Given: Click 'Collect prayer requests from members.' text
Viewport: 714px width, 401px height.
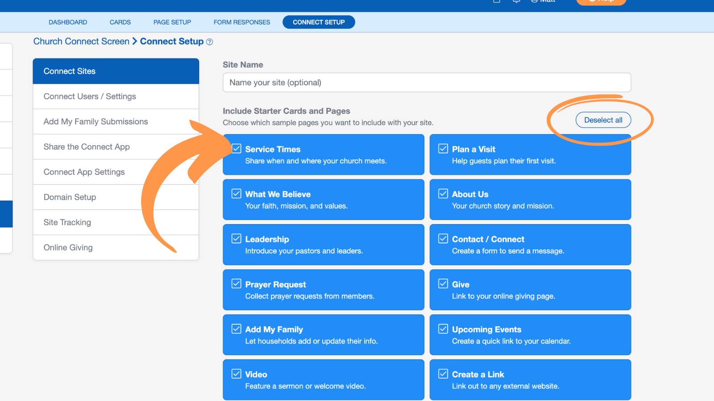Looking at the screenshot, I should click(310, 296).
